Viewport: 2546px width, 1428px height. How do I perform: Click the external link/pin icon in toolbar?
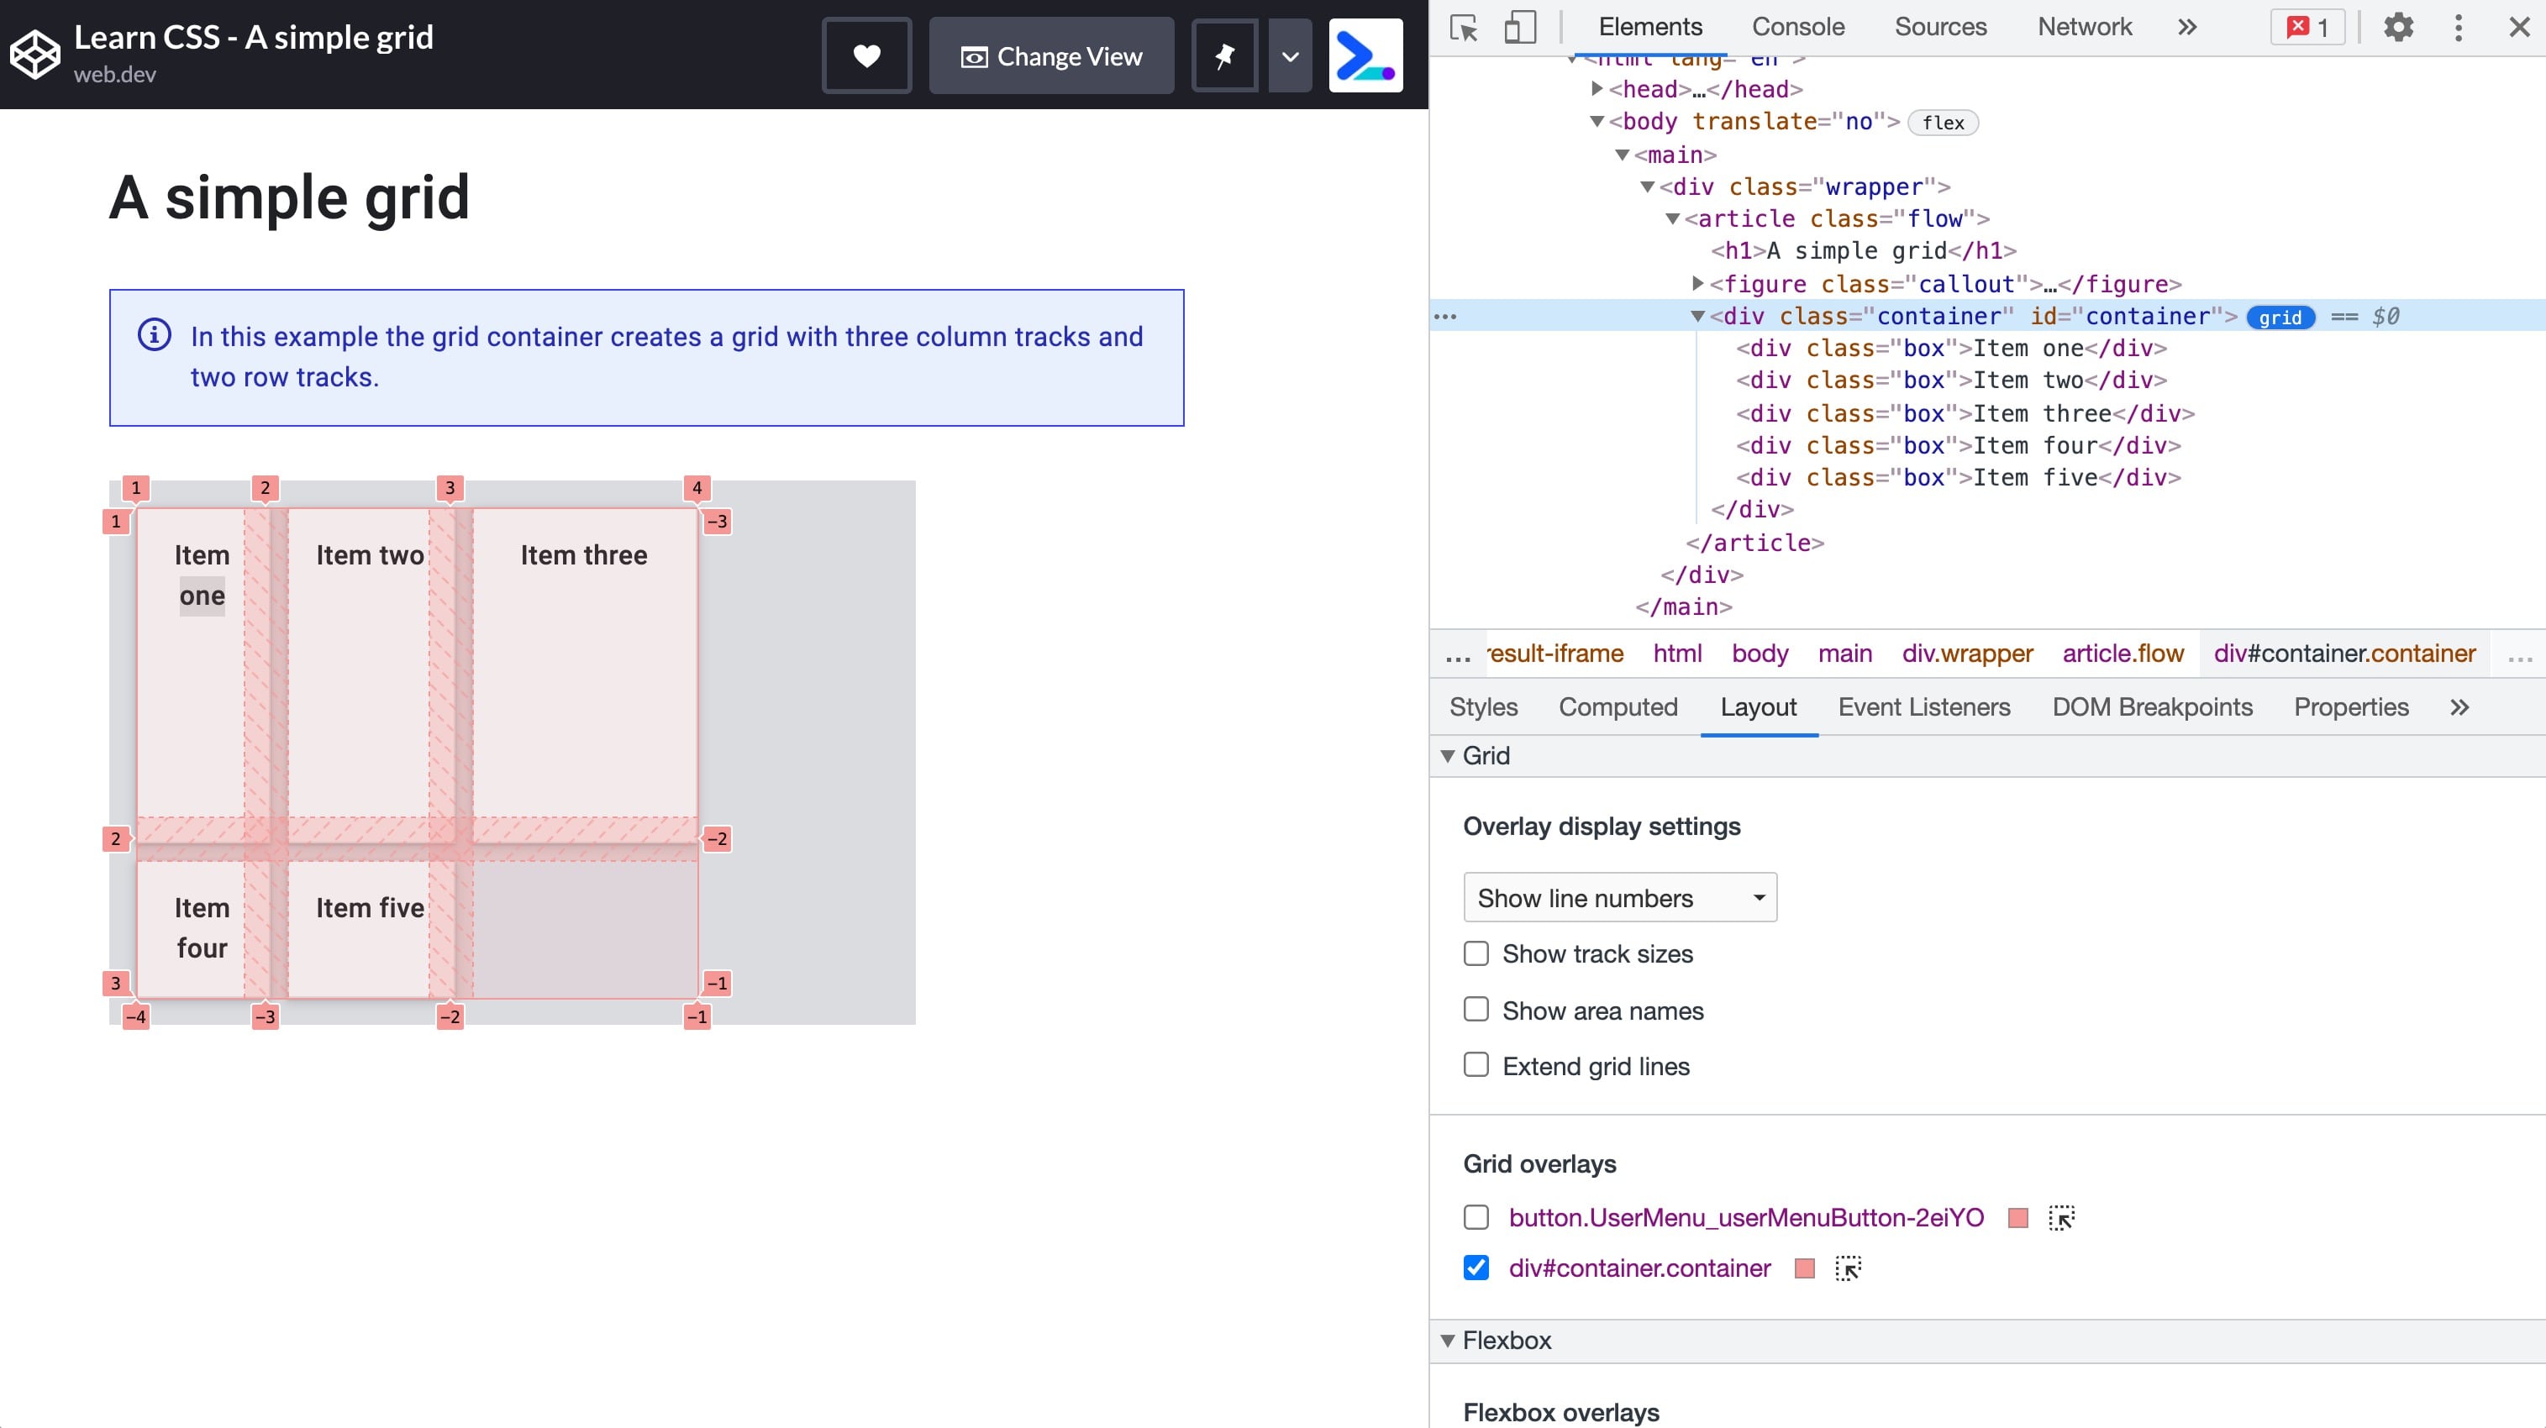[x=1224, y=56]
